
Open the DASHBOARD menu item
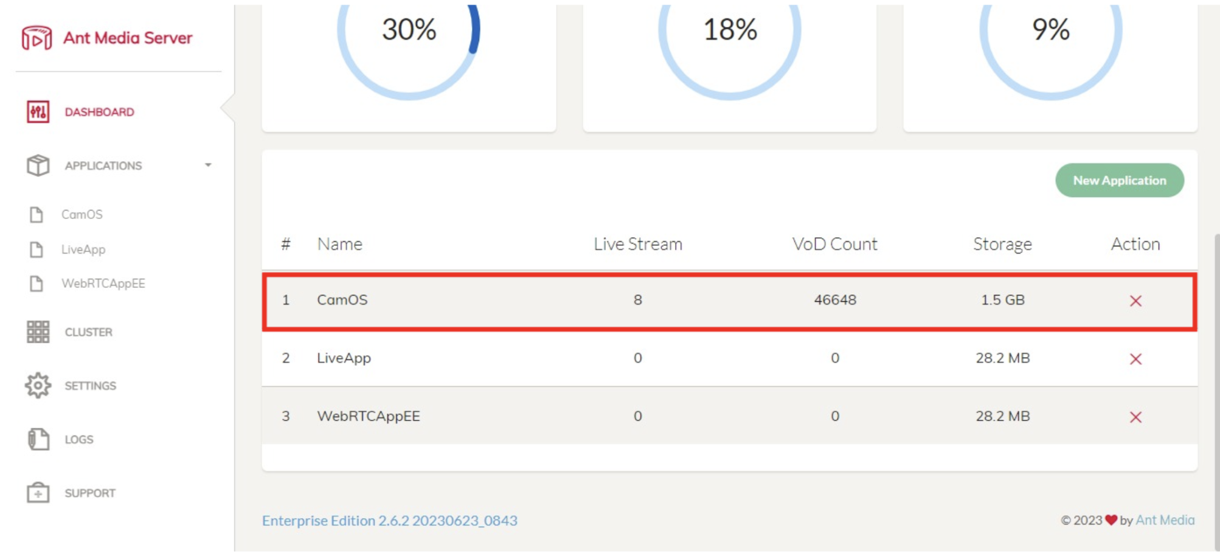100,112
